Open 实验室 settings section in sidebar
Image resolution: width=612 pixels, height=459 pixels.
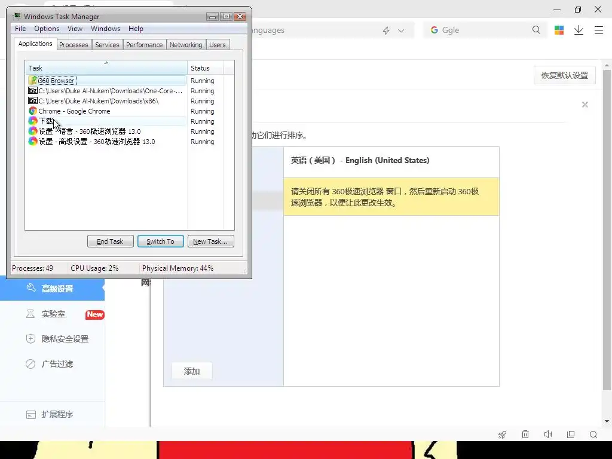[x=53, y=314]
